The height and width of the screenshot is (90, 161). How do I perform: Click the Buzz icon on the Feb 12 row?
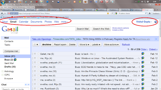tap(143, 58)
